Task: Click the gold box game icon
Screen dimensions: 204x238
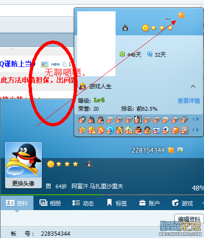Action: [92, 130]
